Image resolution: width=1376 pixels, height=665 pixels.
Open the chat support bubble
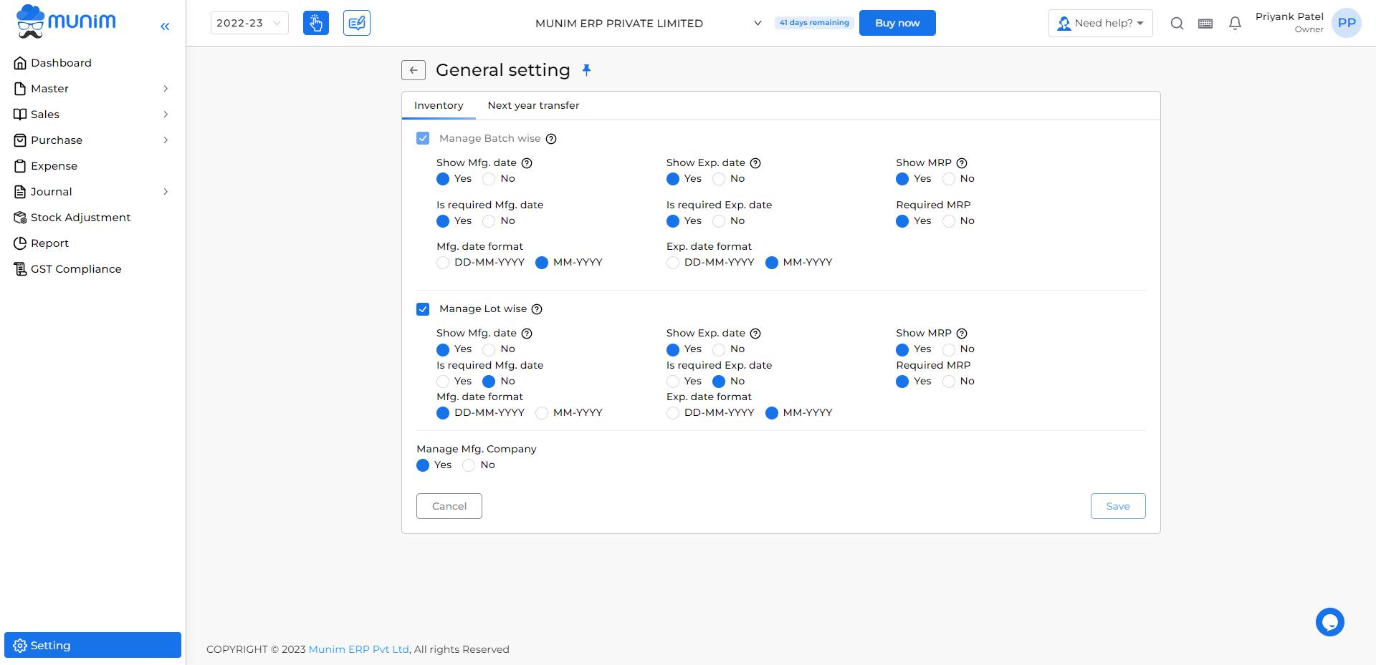pyautogui.click(x=1330, y=622)
